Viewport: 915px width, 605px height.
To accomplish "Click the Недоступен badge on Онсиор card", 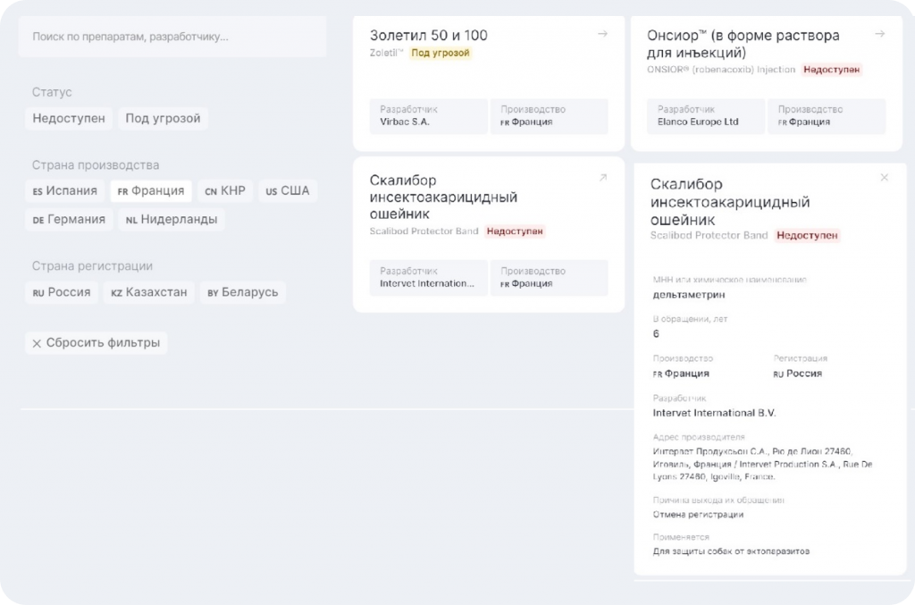I will (x=832, y=70).
